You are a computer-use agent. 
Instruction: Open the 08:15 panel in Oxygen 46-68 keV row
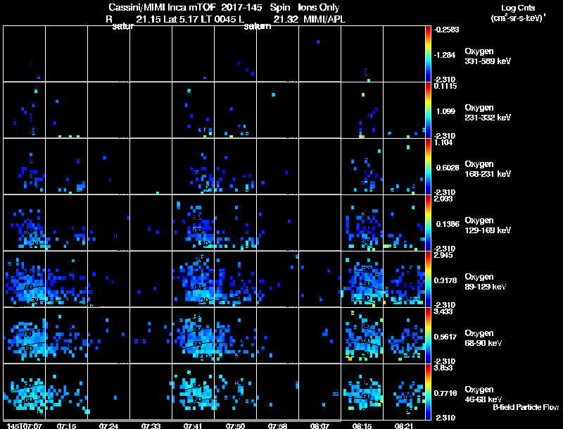pyautogui.click(x=362, y=392)
